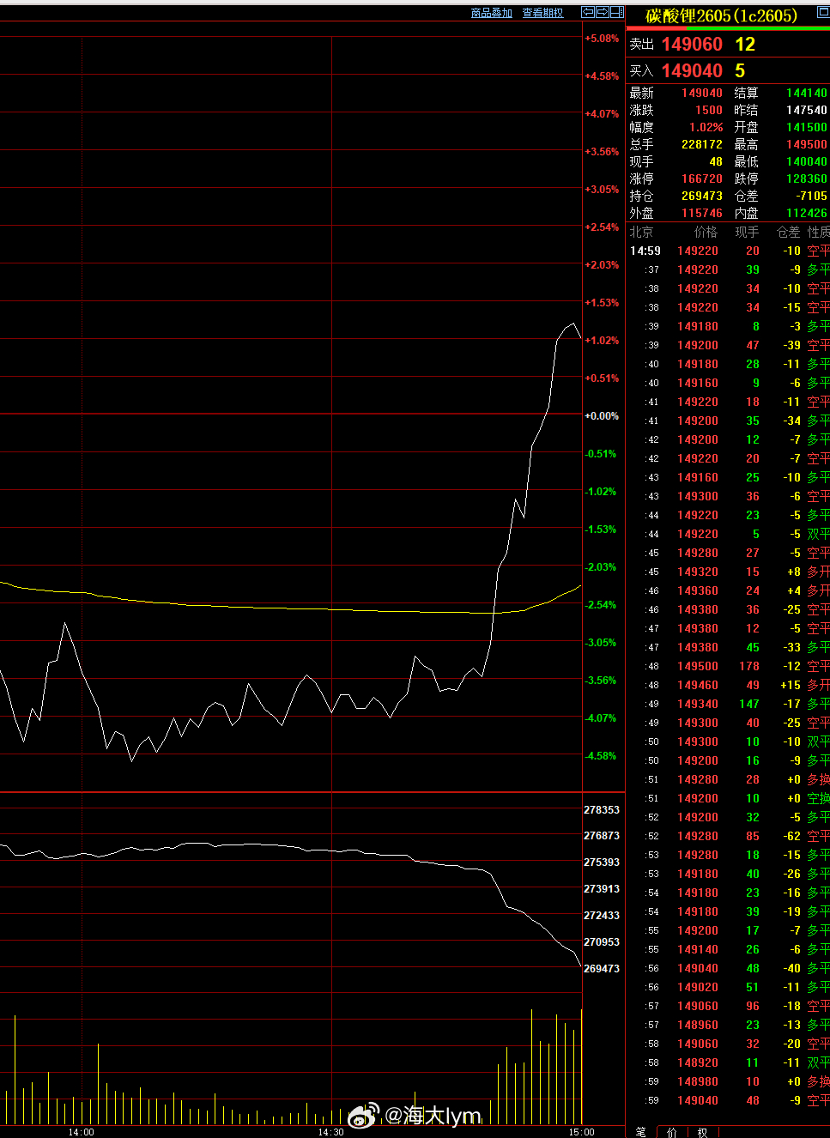Click the 270953 open interest axis label
The image size is (830, 1138).
[602, 942]
